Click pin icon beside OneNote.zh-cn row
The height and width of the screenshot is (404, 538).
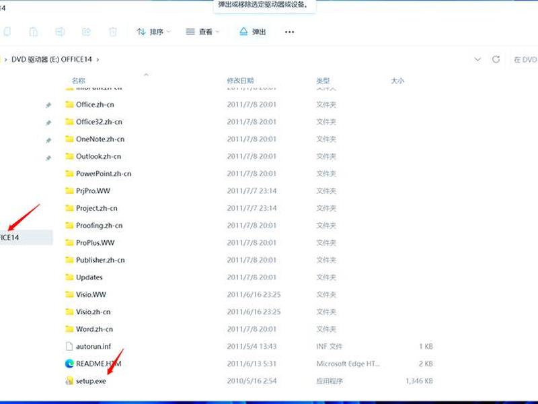pyautogui.click(x=48, y=140)
